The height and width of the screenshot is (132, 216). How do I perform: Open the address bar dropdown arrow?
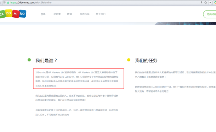point(210,2)
